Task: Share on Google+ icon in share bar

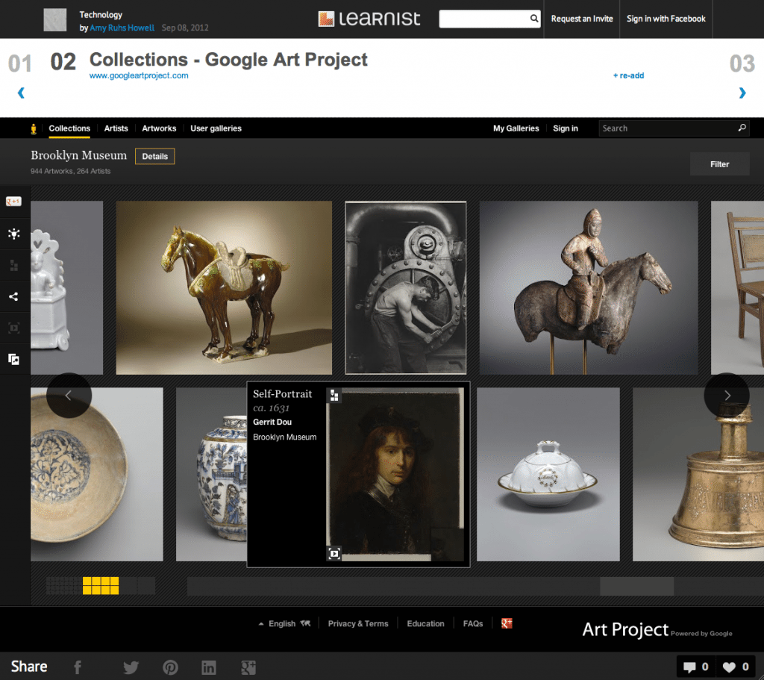Action: 248,667
